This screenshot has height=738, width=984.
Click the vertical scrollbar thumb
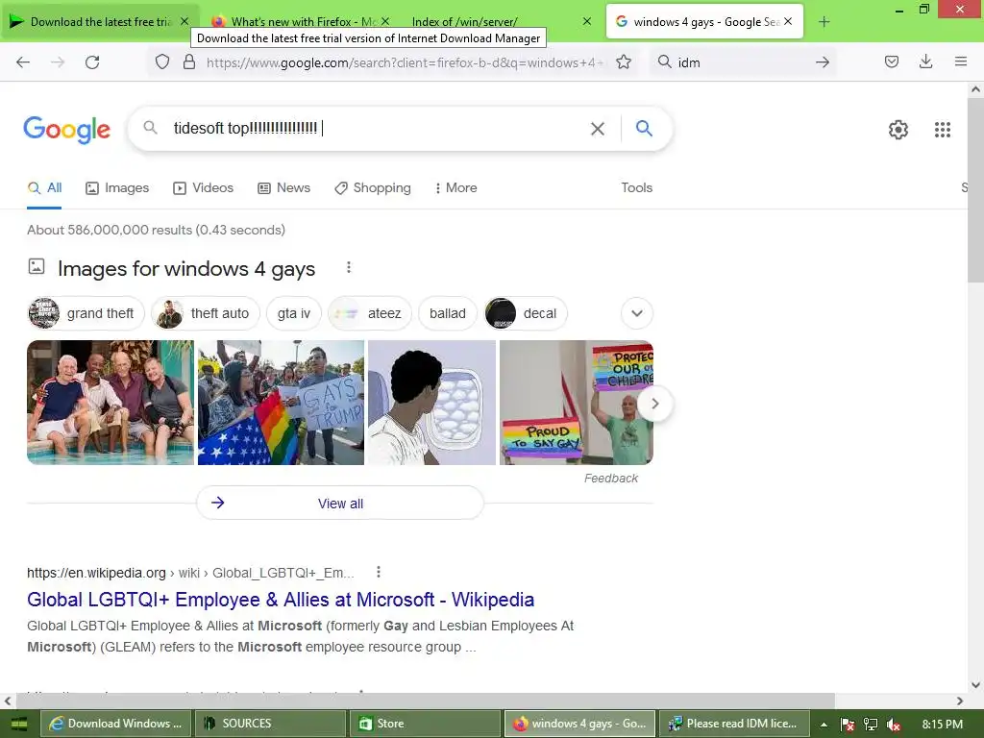(975, 188)
